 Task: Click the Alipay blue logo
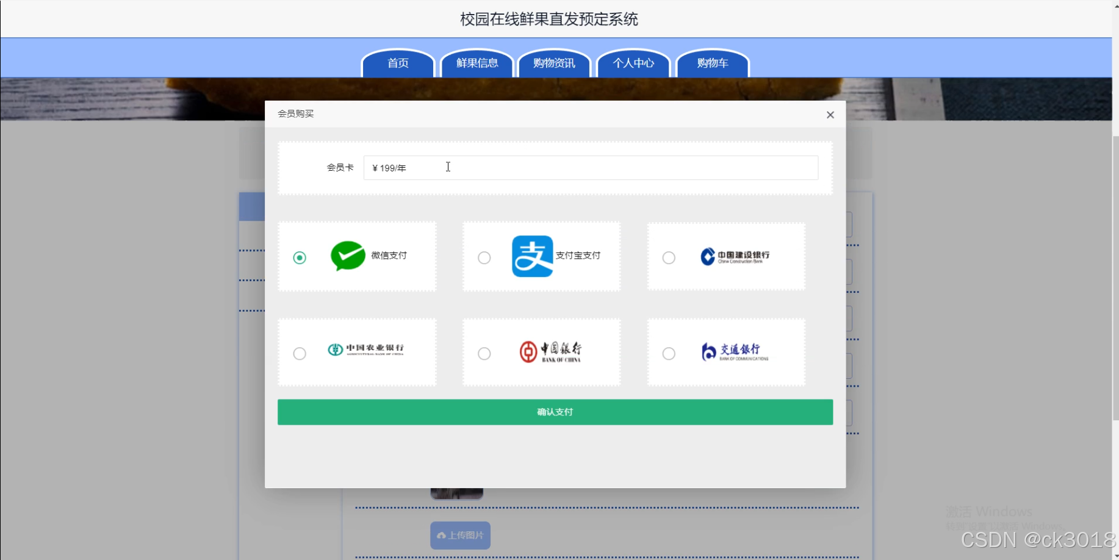coord(532,256)
